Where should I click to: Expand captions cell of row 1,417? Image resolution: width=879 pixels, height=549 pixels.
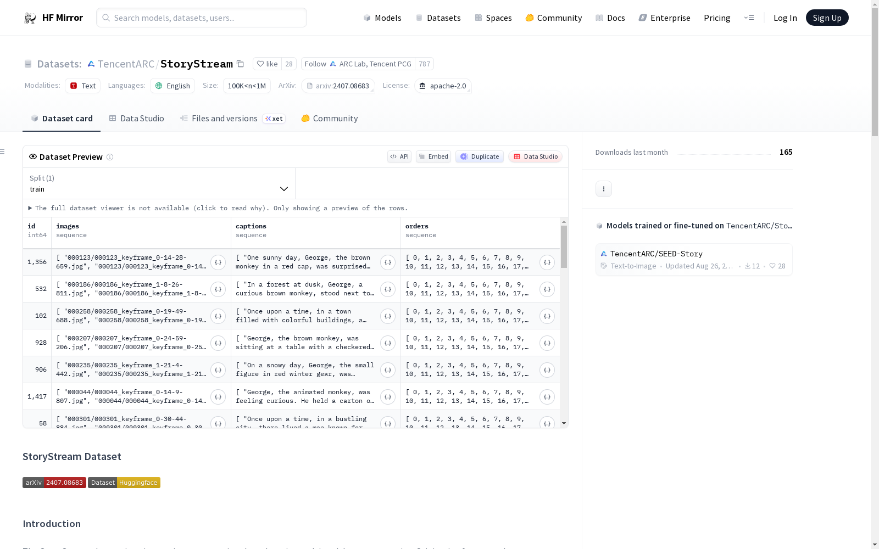click(x=388, y=397)
